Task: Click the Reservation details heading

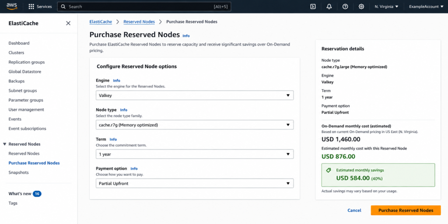Action: pos(343,49)
